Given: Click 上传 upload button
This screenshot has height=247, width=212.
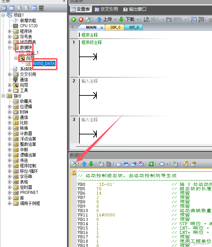Looking at the screenshot, I should pyautogui.click(x=104, y=19).
